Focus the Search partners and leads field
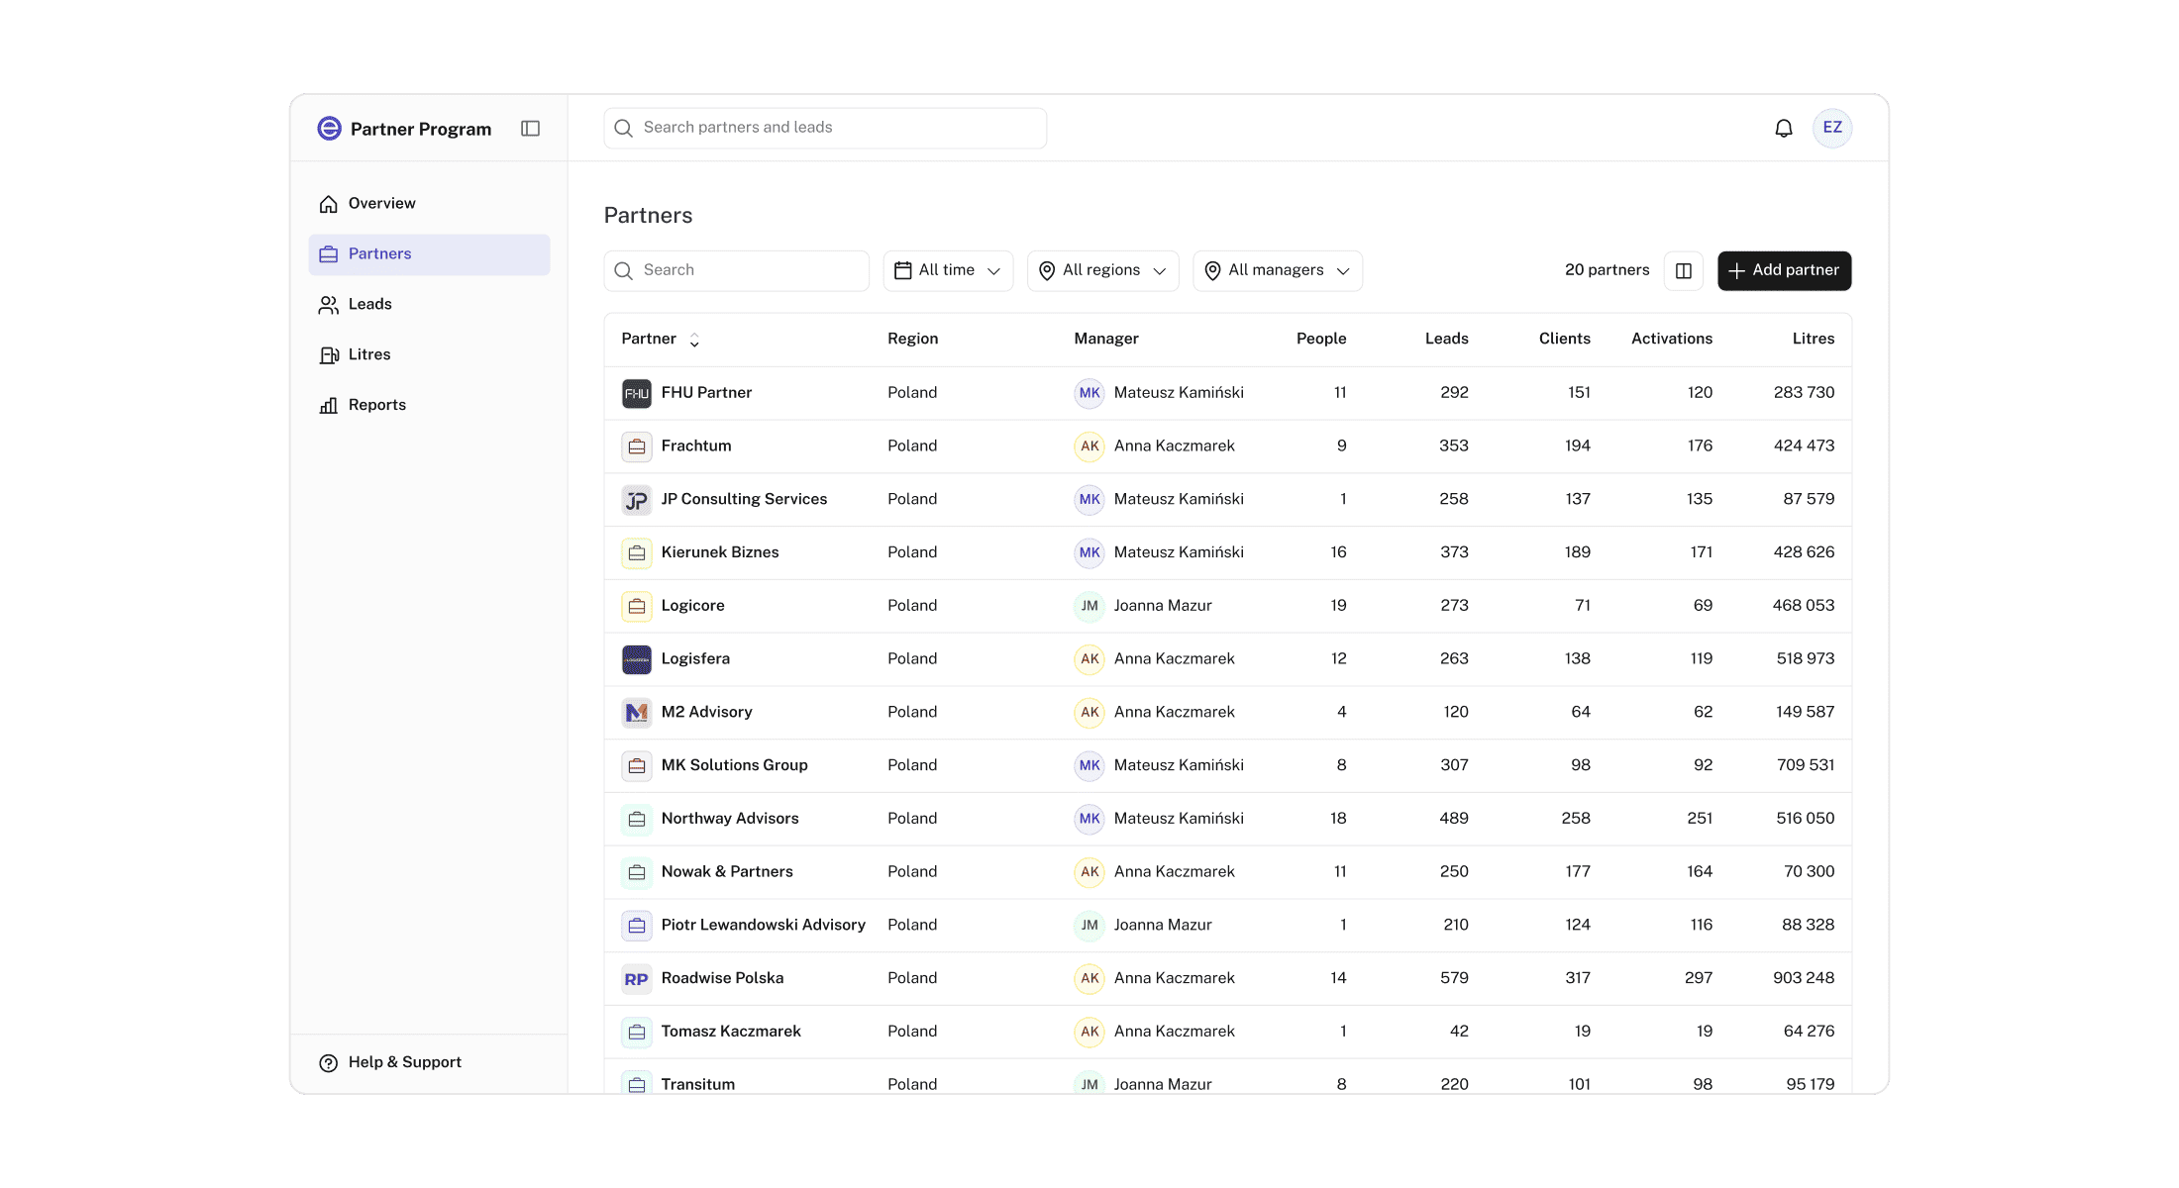 pos(824,128)
